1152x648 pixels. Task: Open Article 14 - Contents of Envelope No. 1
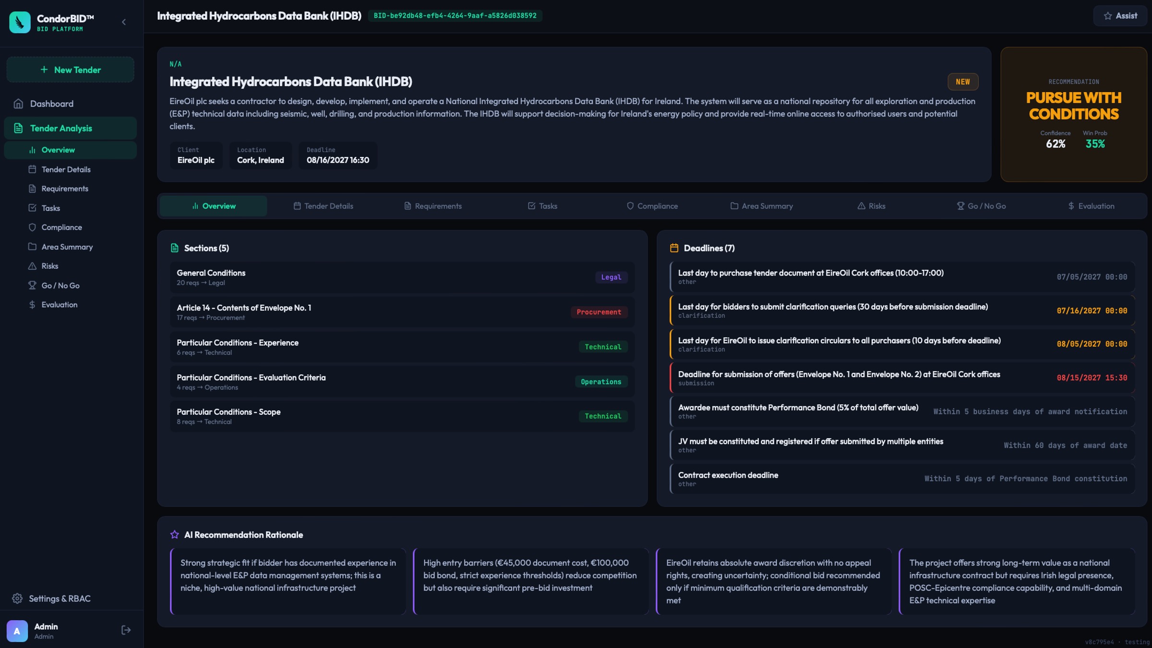[x=402, y=312]
